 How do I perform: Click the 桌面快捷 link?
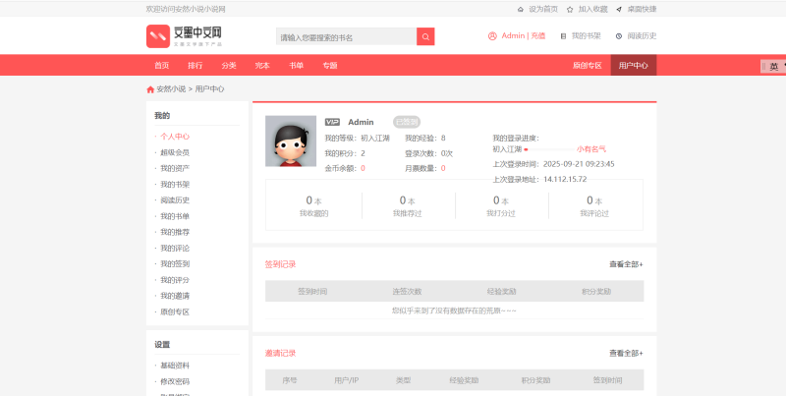(643, 9)
